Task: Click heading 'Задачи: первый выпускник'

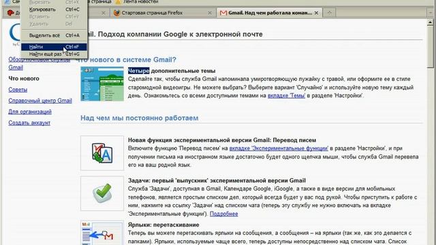Action: (217, 180)
